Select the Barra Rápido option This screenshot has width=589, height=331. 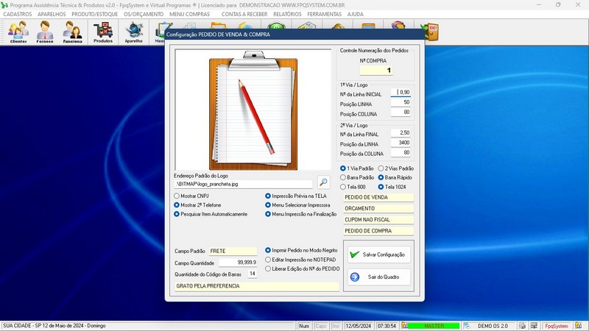[395, 177]
